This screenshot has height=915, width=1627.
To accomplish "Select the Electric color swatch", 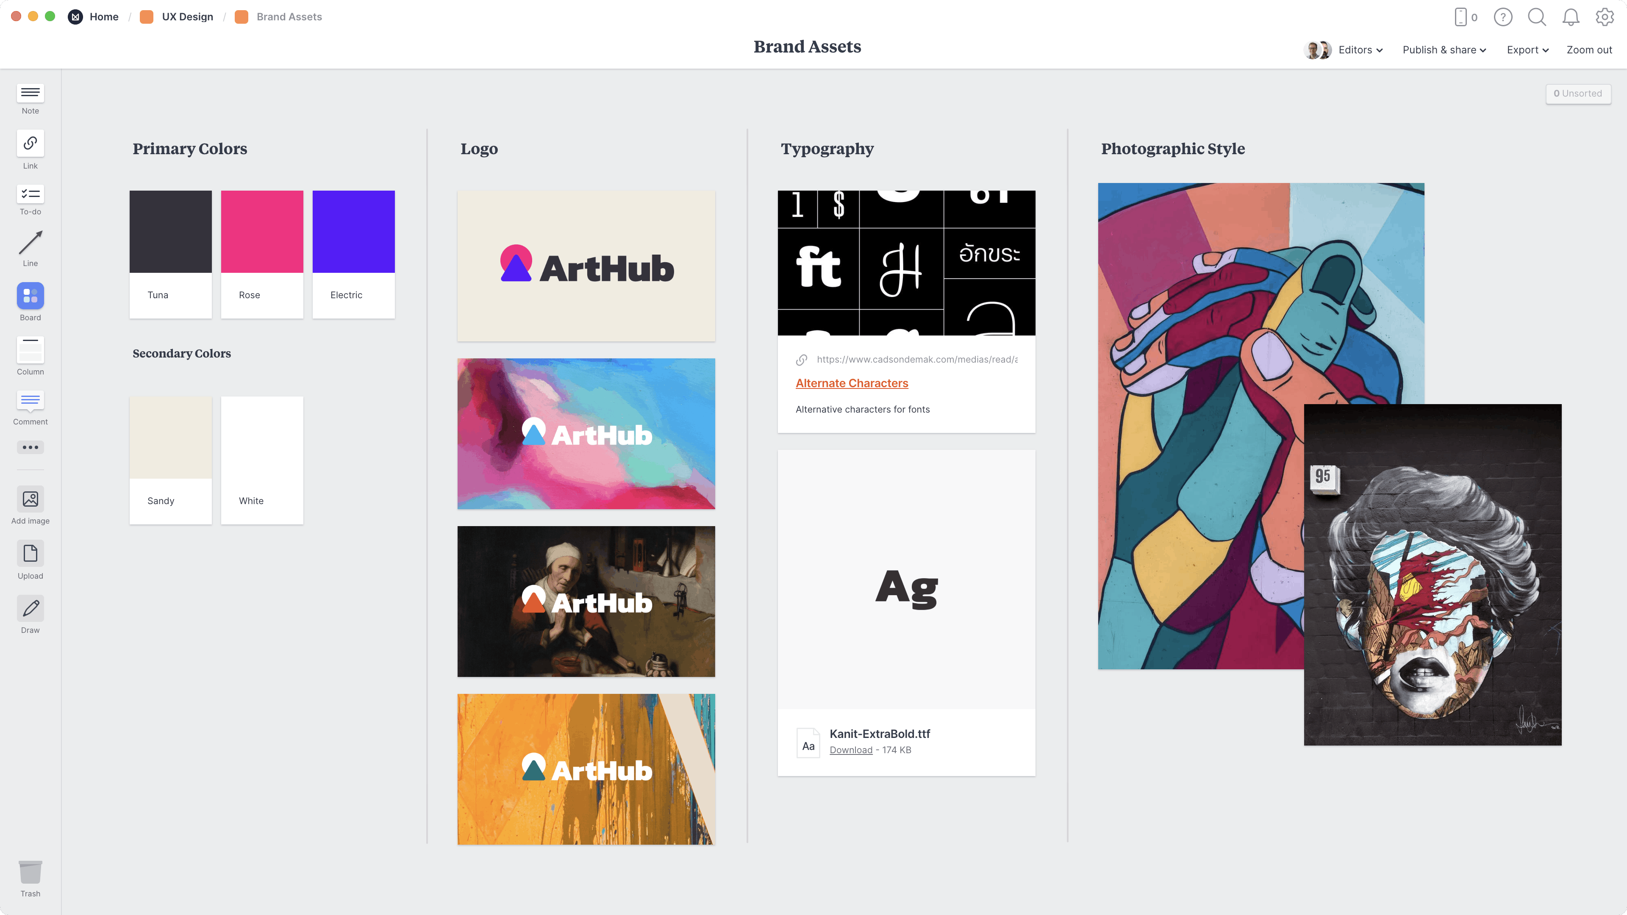I will [x=353, y=231].
